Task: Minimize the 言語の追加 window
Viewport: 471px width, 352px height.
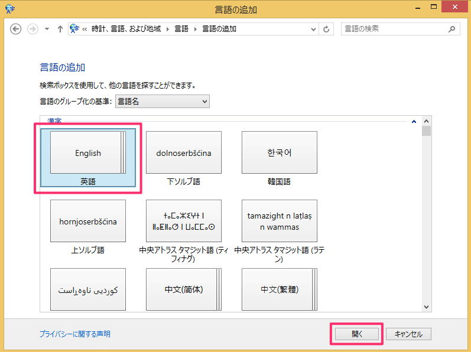Action: (x=418, y=7)
